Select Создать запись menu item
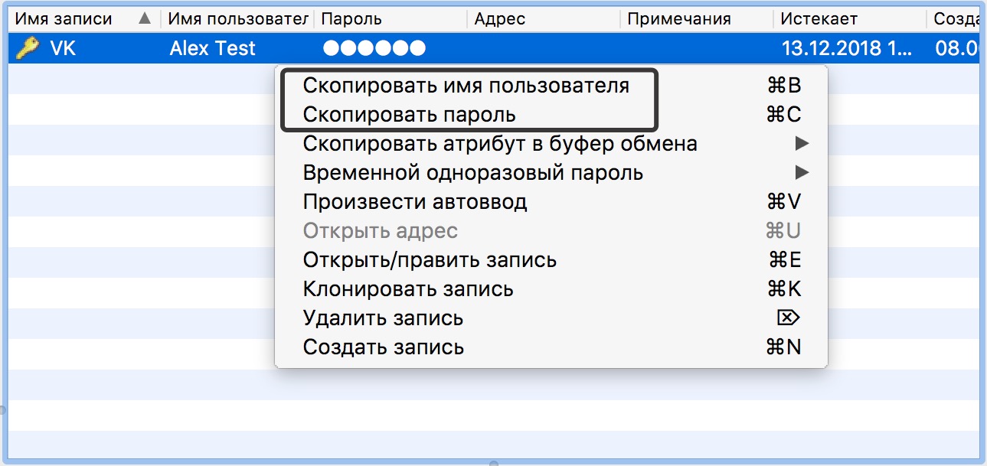Image resolution: width=987 pixels, height=466 pixels. tap(383, 347)
